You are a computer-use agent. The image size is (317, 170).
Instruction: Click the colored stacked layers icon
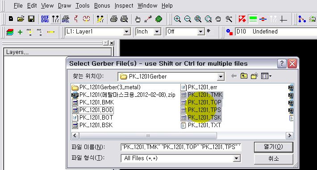(10, 32)
